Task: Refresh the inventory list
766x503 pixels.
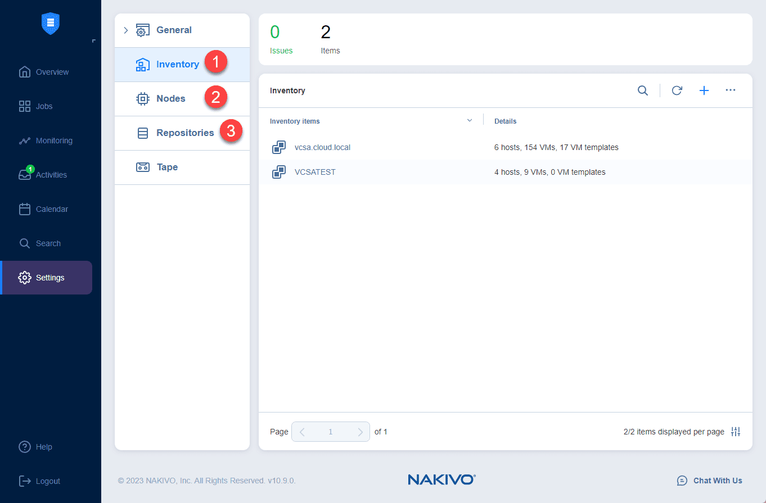Action: (x=677, y=90)
